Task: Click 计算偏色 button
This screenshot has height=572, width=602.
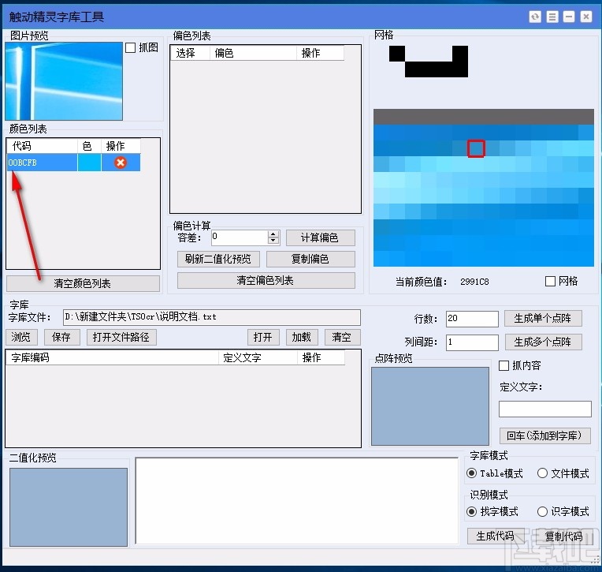Action: pyautogui.click(x=320, y=238)
